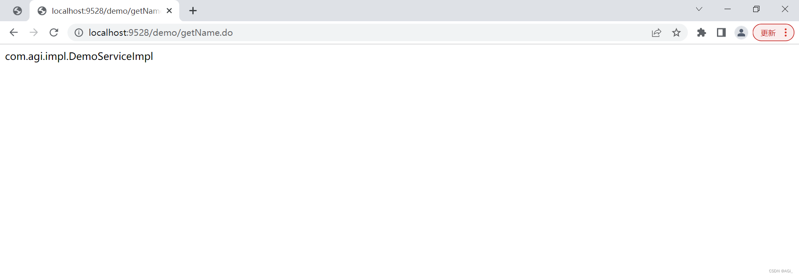
Task: View site information for localhost
Action: [79, 32]
